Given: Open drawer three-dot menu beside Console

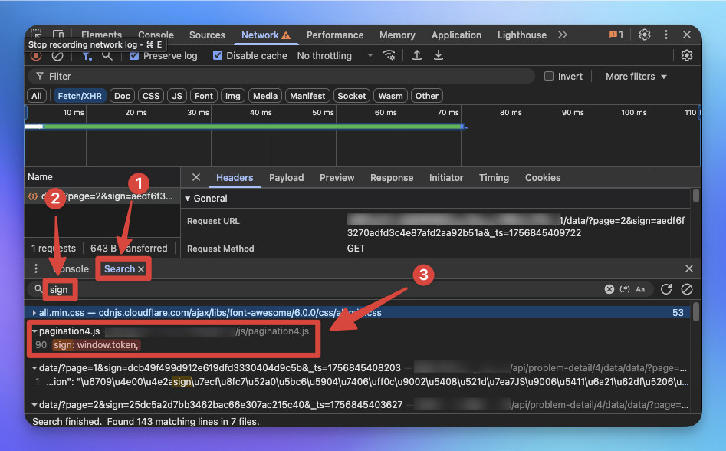Looking at the screenshot, I should coord(36,268).
